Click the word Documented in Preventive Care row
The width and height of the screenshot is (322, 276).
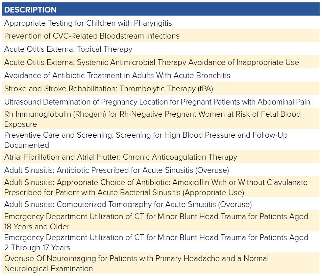(27, 145)
